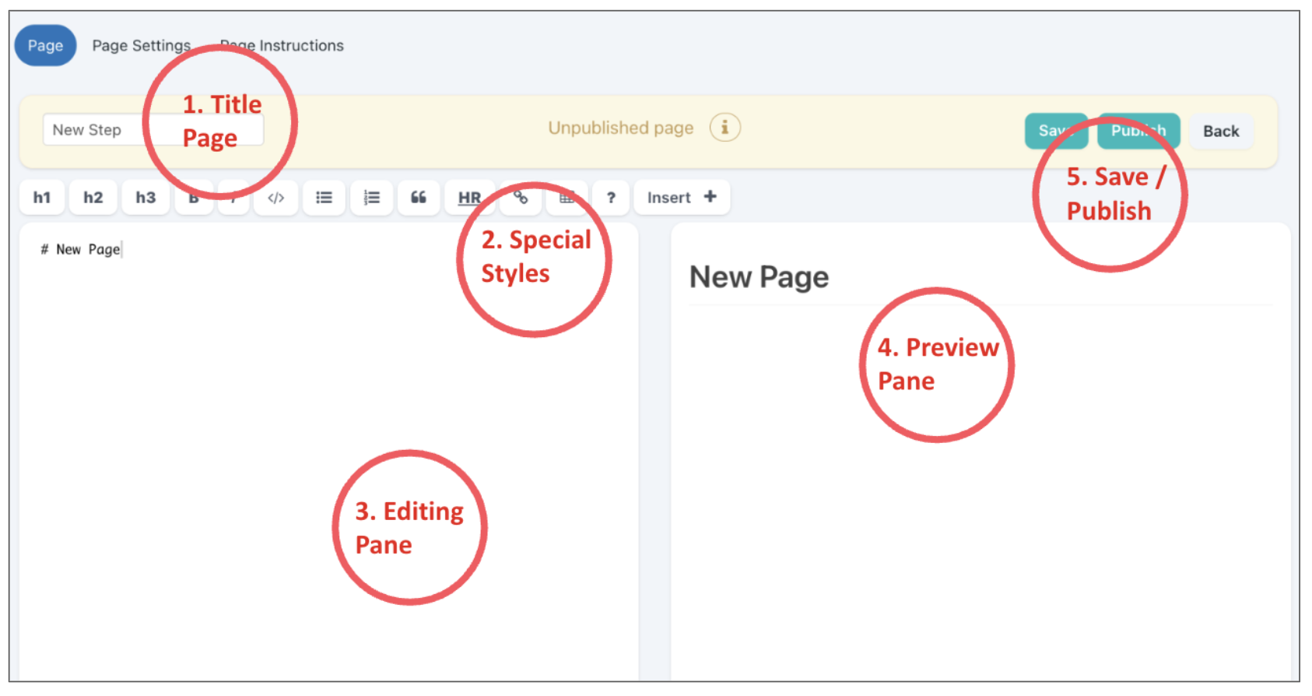This screenshot has width=1312, height=696.
Task: Create a bulleted list
Action: tap(324, 198)
